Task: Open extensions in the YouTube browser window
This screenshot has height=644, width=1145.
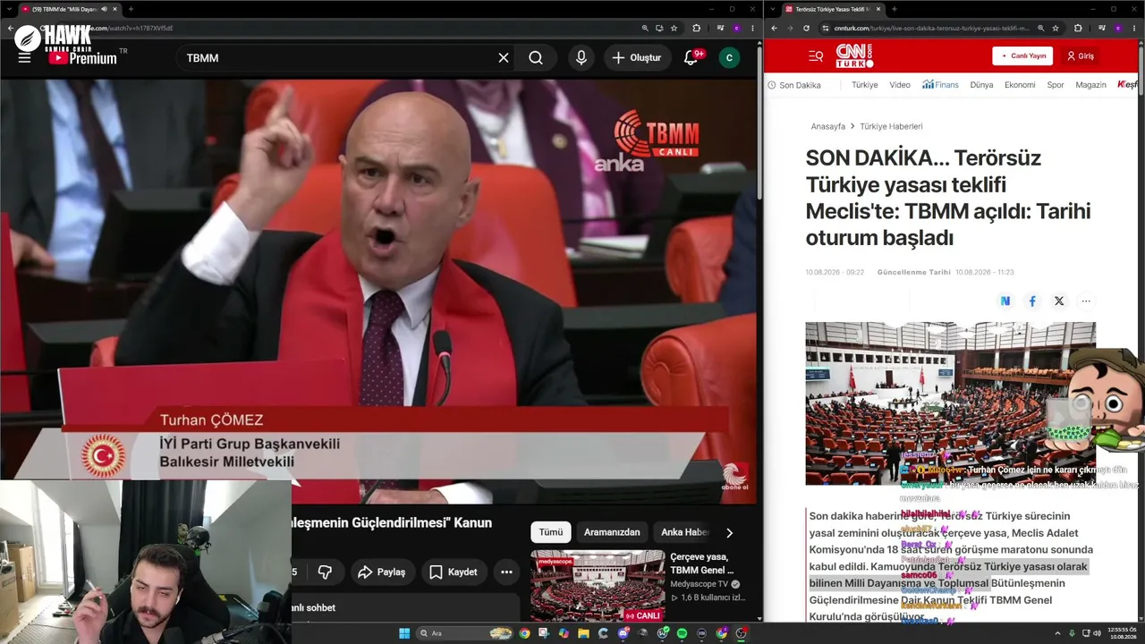Action: tap(697, 29)
